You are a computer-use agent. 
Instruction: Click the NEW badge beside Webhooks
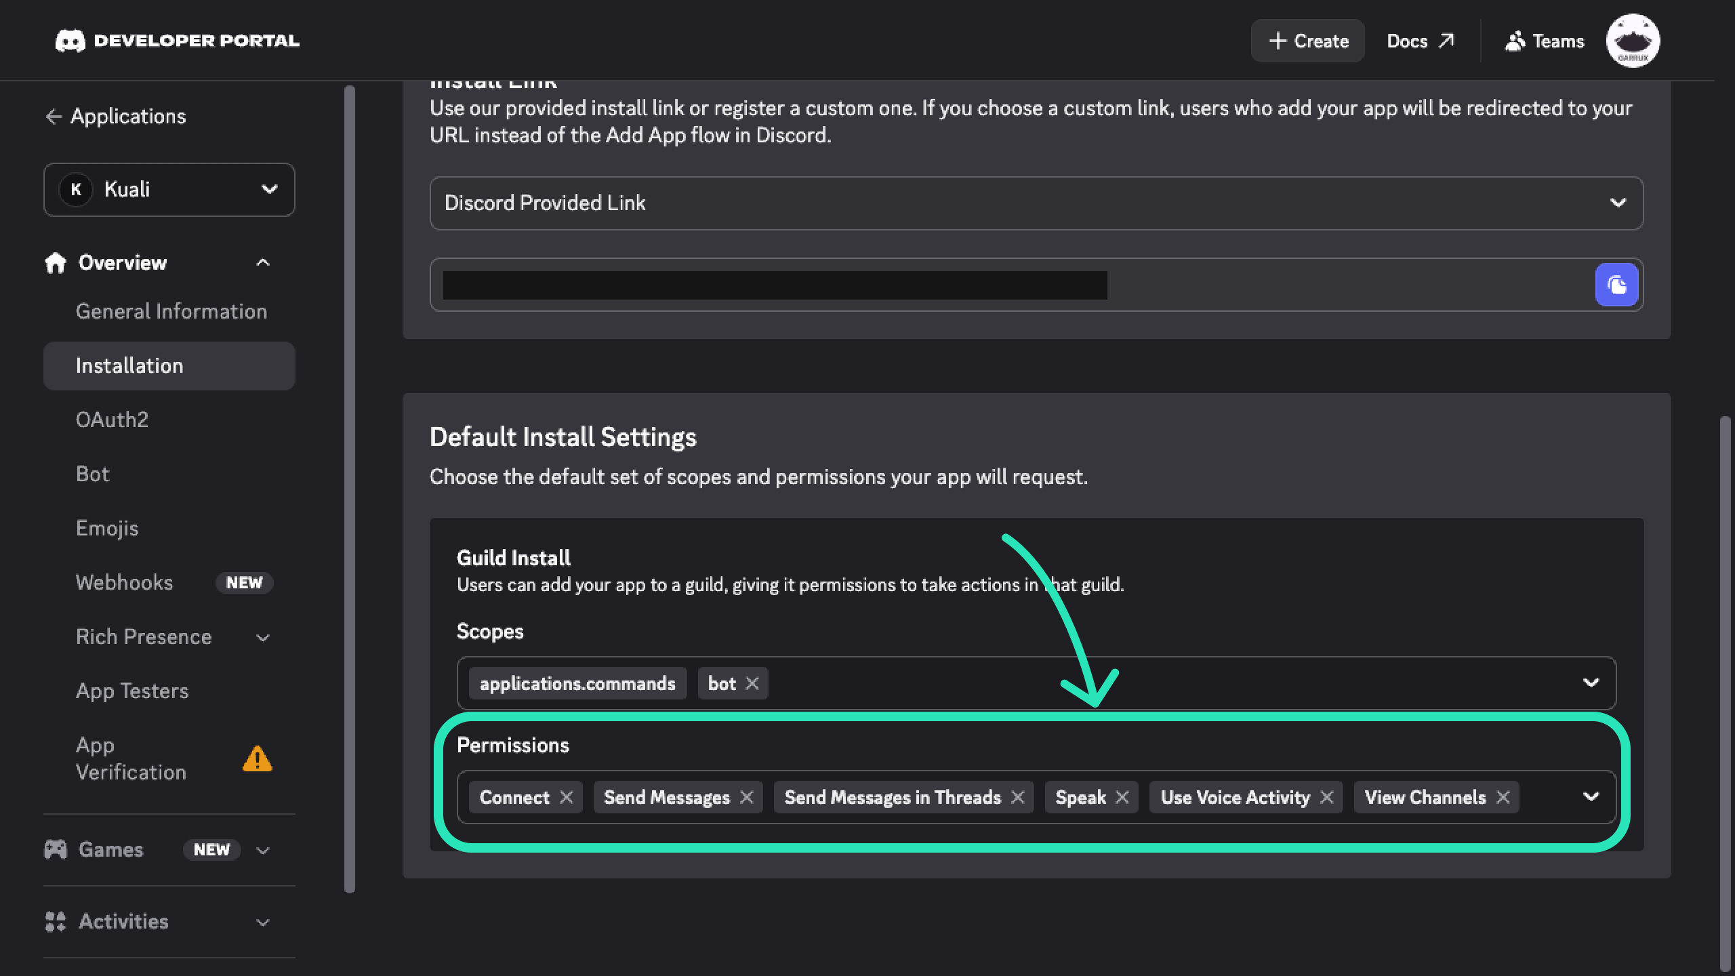click(244, 583)
